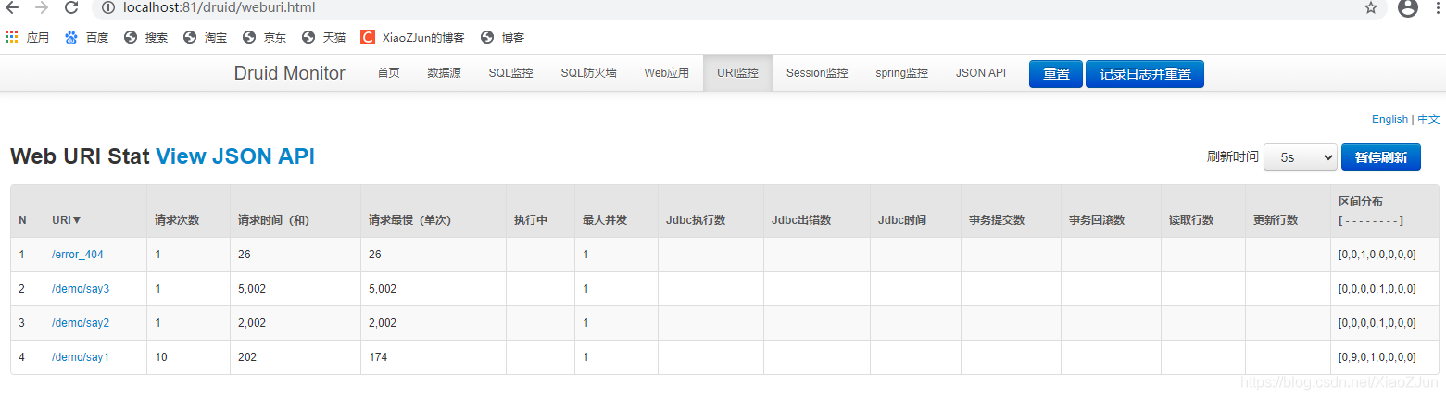Click row number 1 link for /error_404

pos(22,255)
